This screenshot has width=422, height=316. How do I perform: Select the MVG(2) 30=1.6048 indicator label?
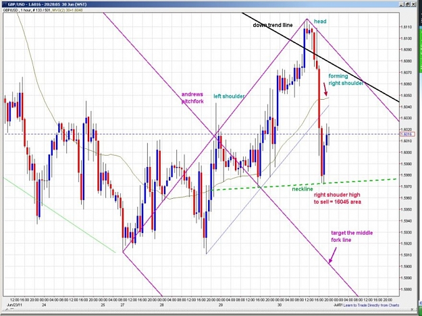68,10
